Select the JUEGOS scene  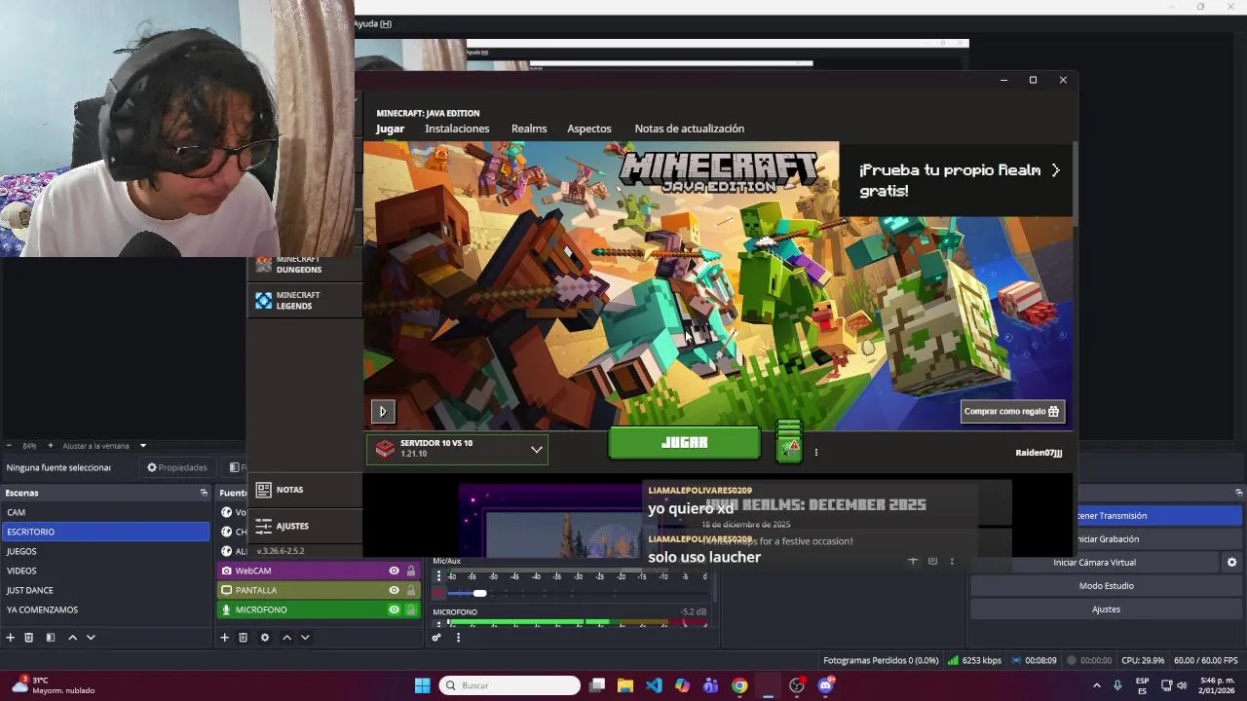point(105,551)
